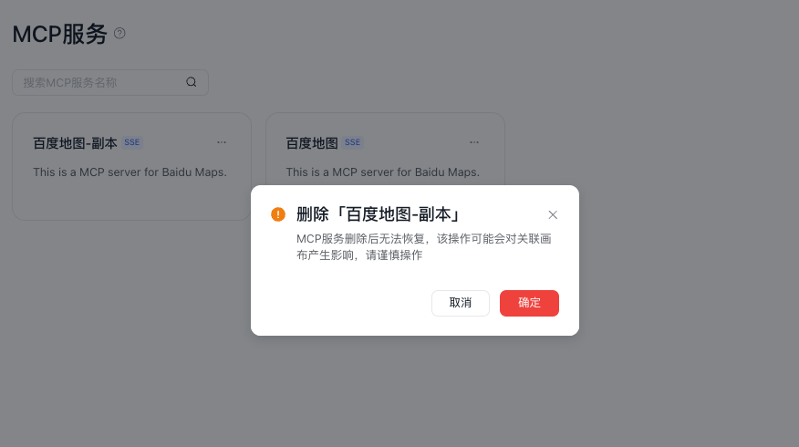The image size is (799, 447).
Task: Click the SSE tag on 百度地图 card
Action: (x=353, y=142)
